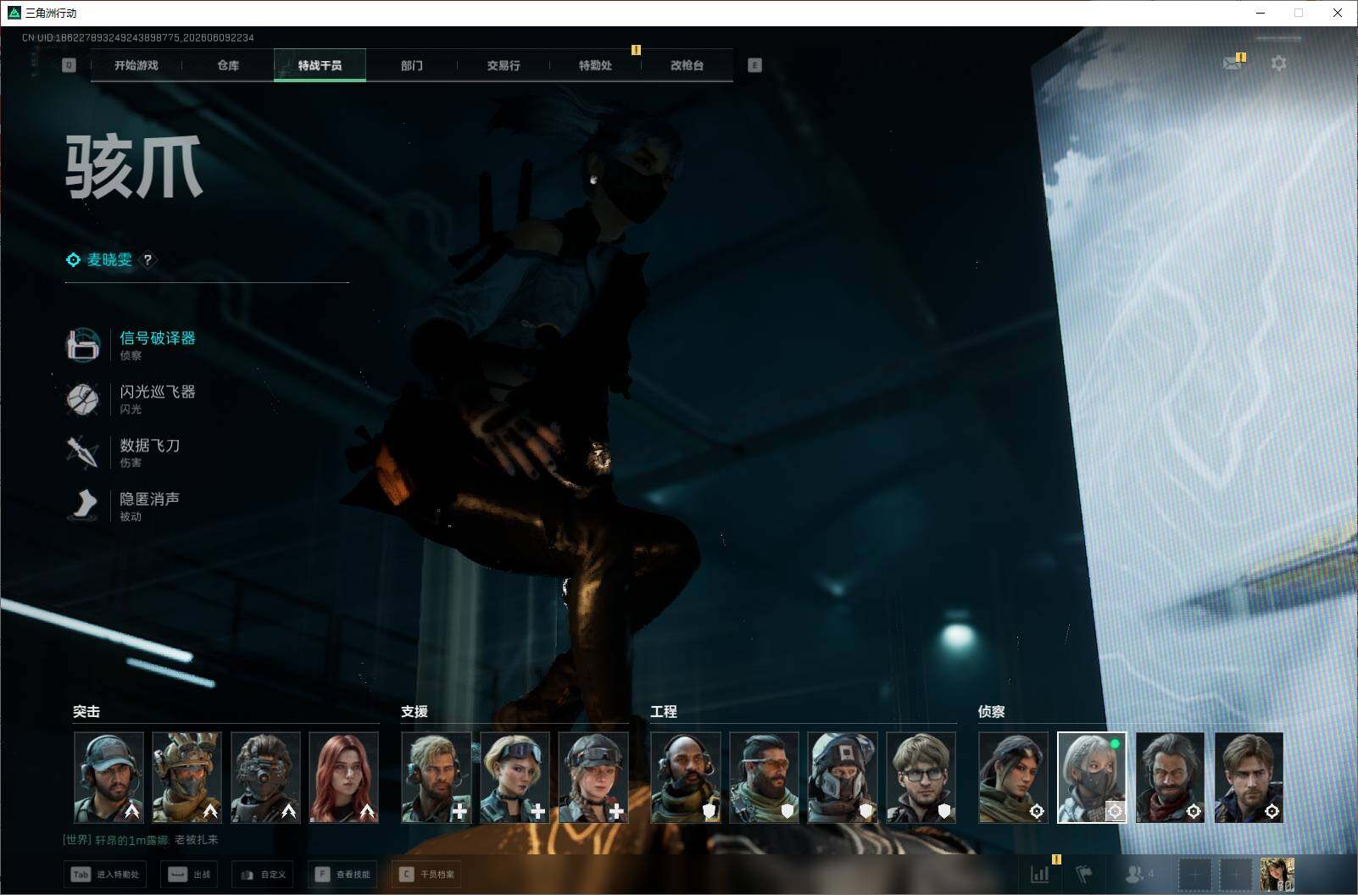Click the 突击 class heading
Viewport: 1358px width, 895px height.
pyautogui.click(x=86, y=712)
